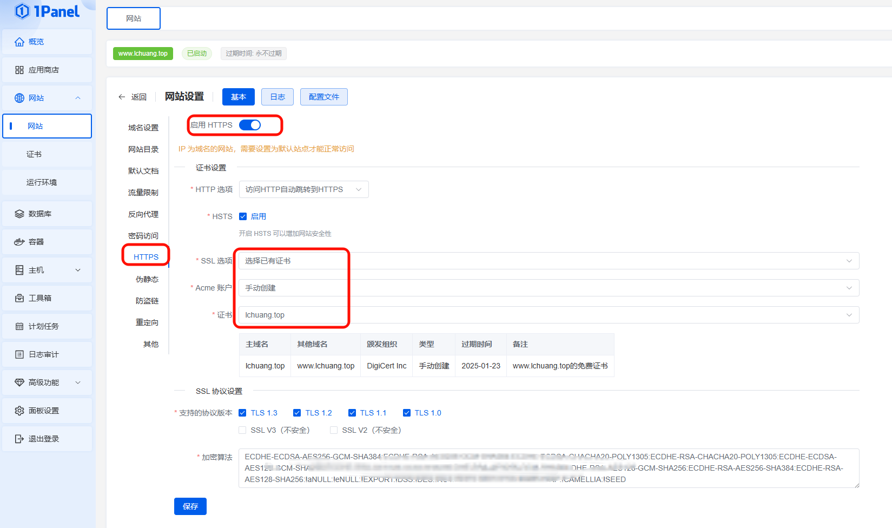Select 反向代理 in settings menu

click(143, 214)
